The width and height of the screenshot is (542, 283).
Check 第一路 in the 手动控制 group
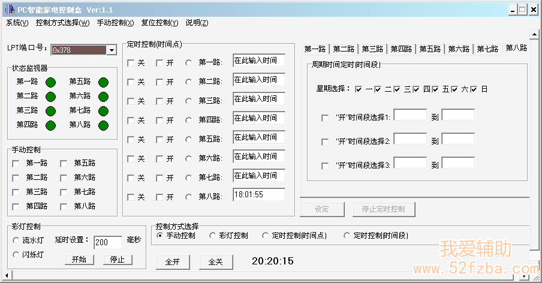(x=16, y=164)
